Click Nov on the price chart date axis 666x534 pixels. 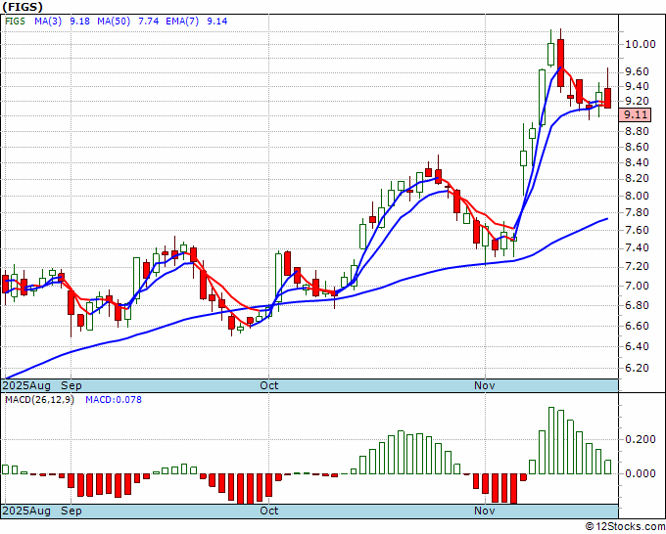tap(485, 385)
